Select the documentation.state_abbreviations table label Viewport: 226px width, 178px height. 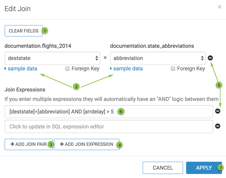click(152, 46)
